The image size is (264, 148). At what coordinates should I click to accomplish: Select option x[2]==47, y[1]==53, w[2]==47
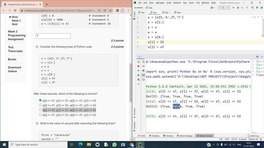point(40,105)
